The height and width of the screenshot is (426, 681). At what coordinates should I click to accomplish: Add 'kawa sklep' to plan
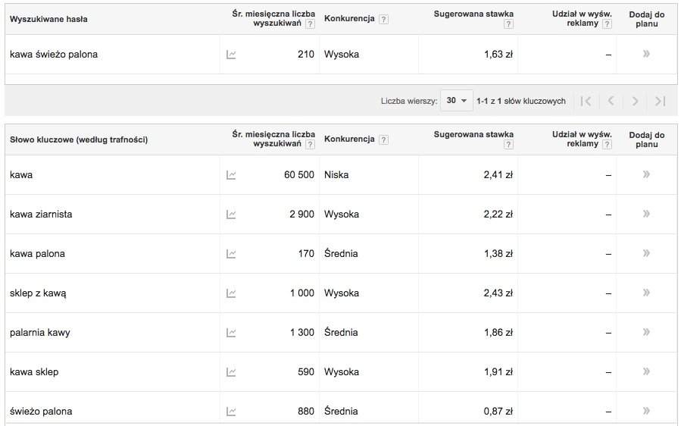click(x=646, y=371)
